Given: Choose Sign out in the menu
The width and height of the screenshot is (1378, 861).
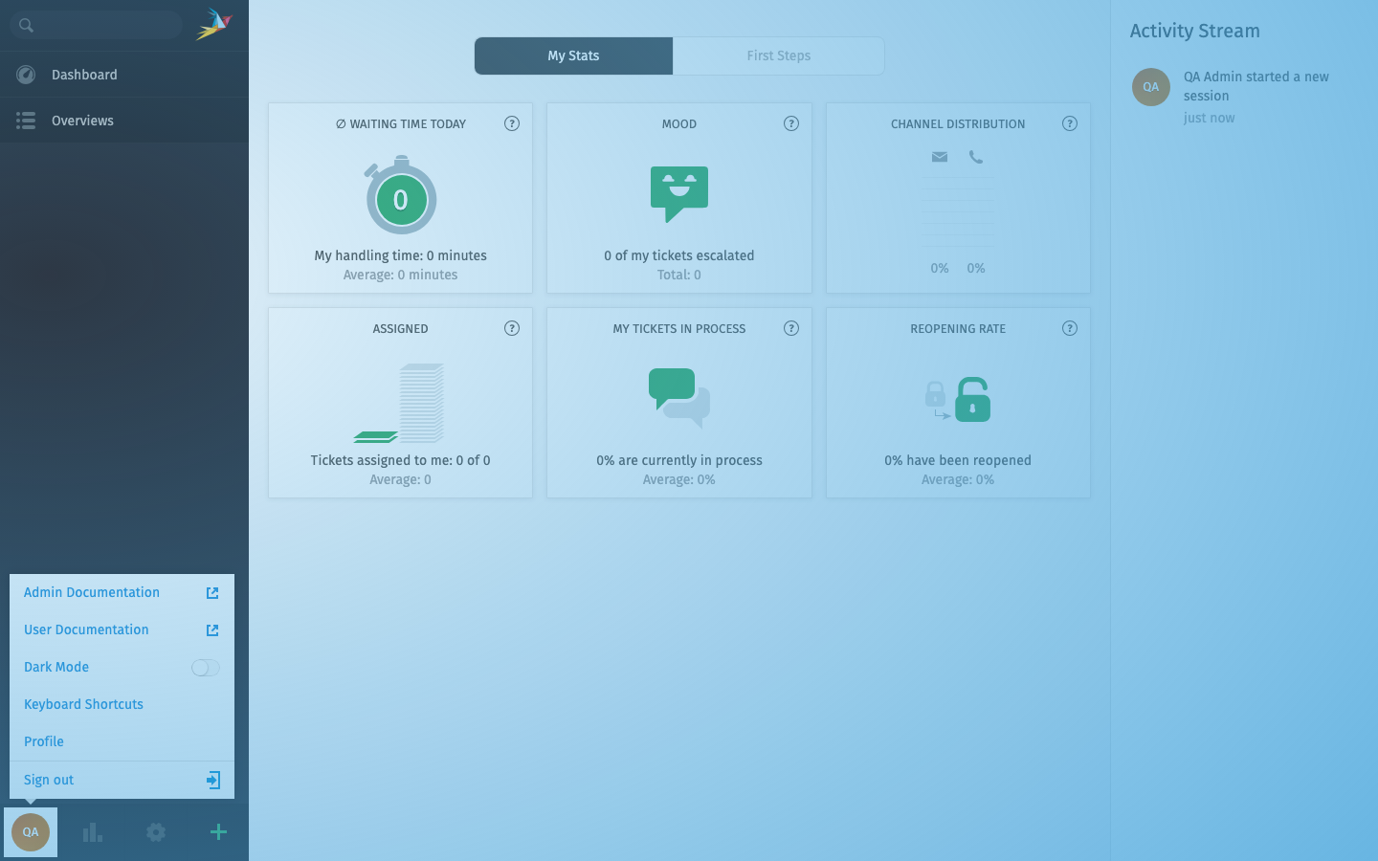Looking at the screenshot, I should tap(122, 780).
